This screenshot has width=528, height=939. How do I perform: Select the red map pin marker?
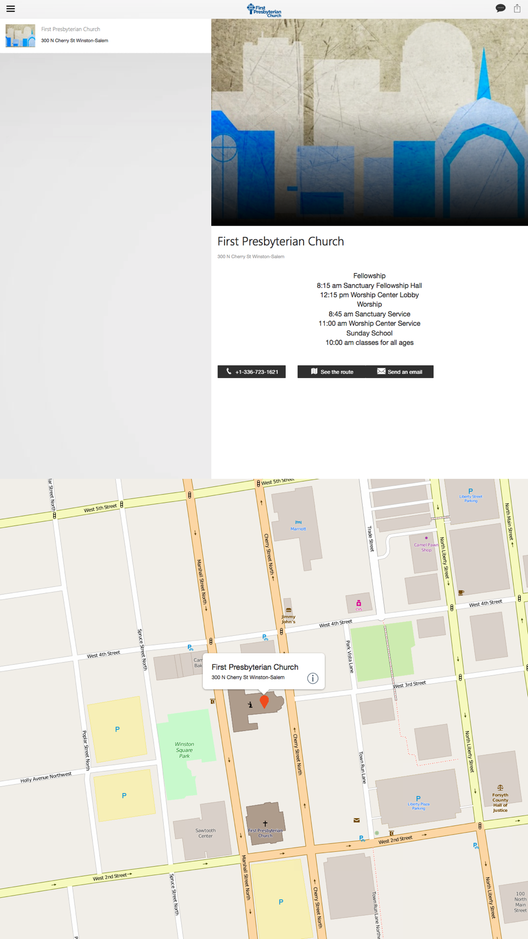[x=265, y=701]
